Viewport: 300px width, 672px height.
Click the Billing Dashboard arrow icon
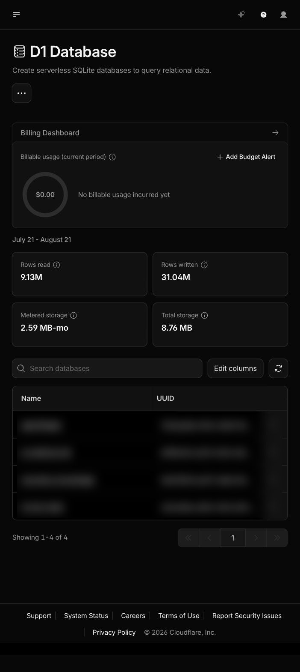tap(275, 133)
